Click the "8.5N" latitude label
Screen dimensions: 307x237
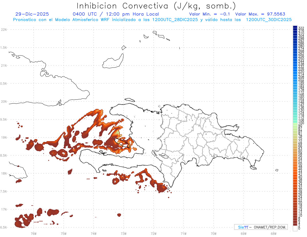[4, 155]
